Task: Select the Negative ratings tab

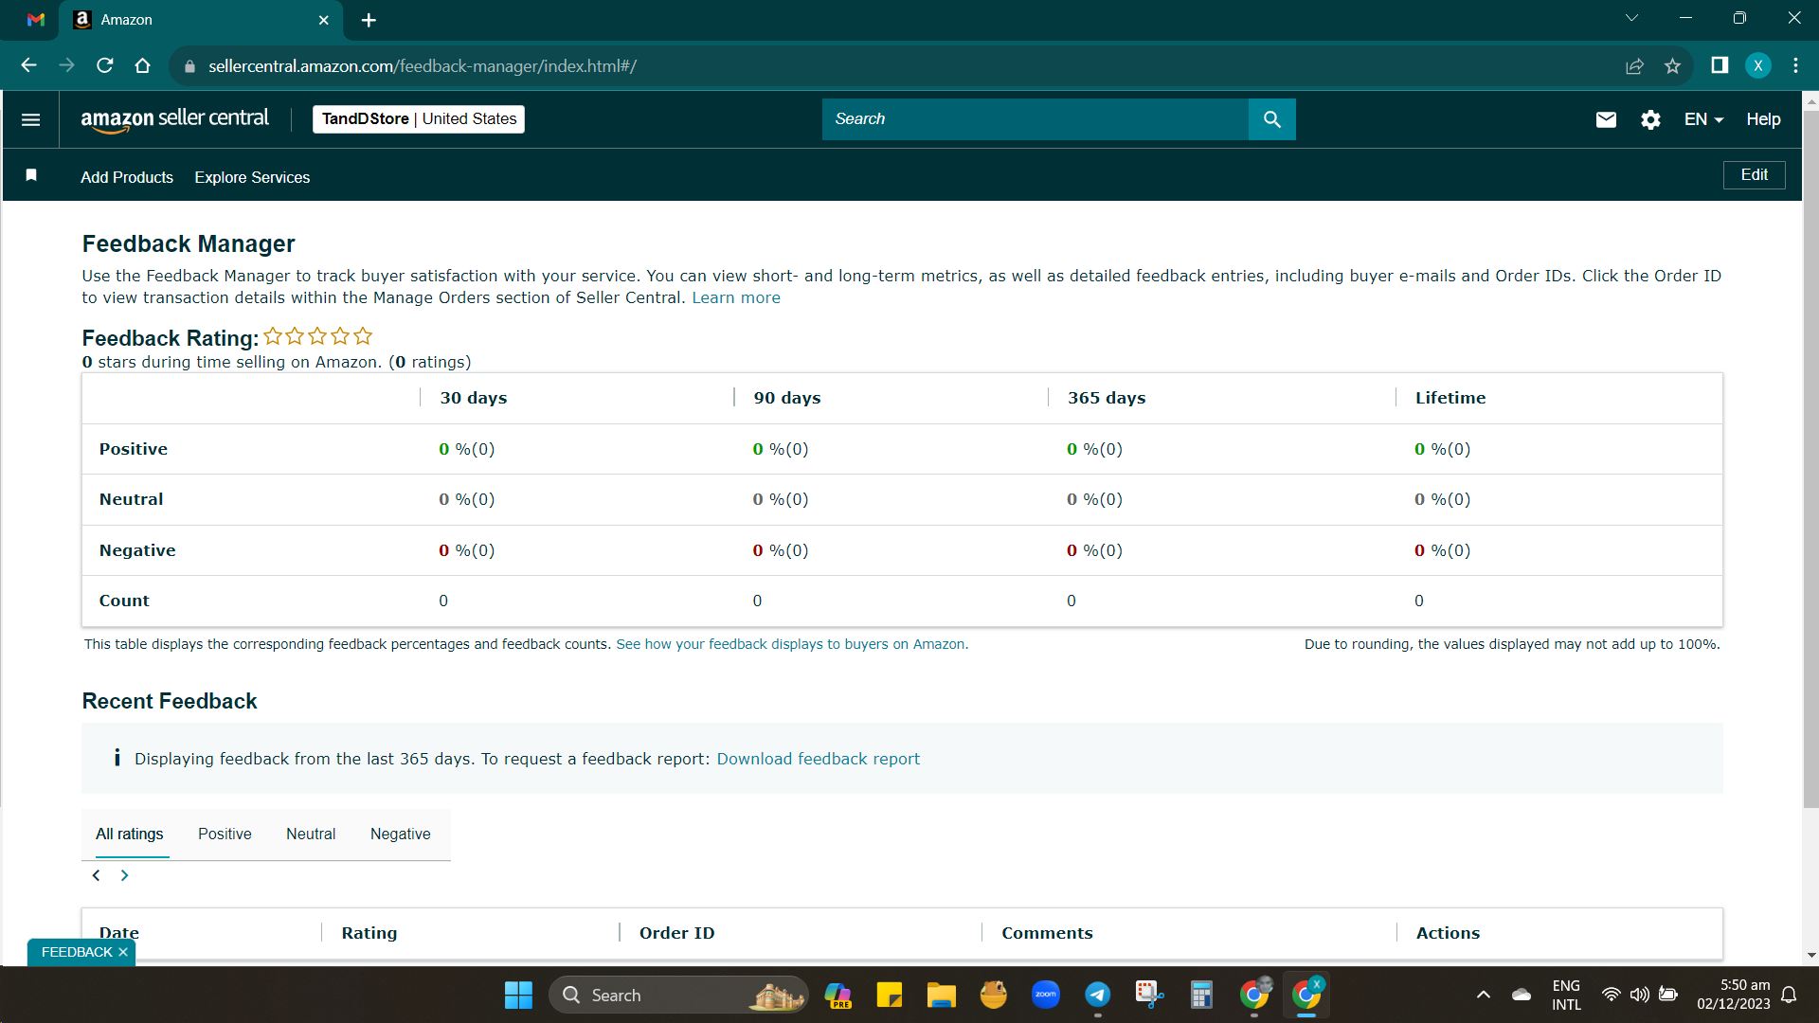Action: (x=400, y=834)
